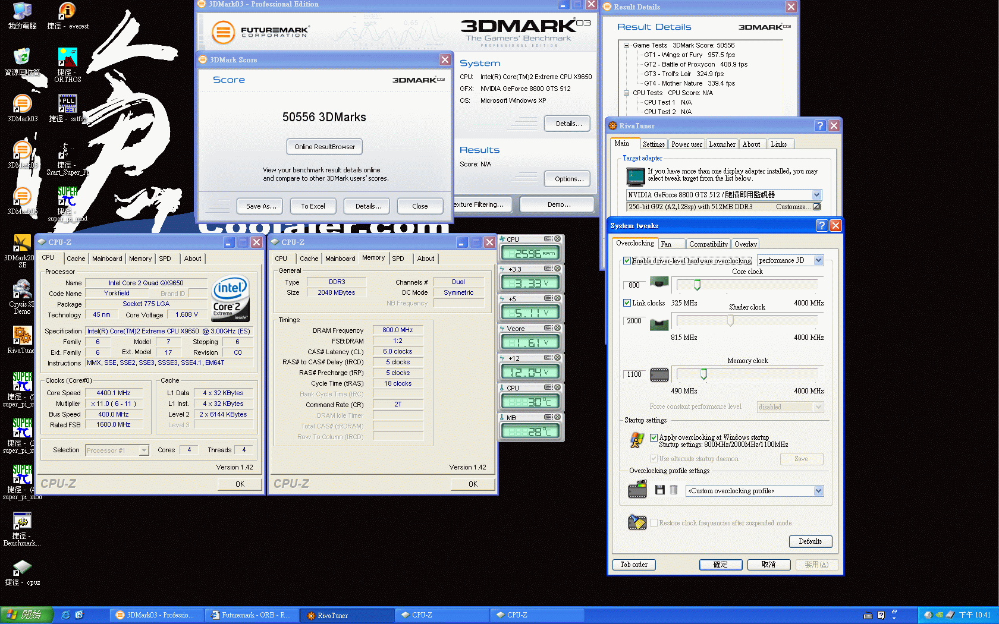This screenshot has height=624, width=999.
Task: Open settings of the CPU temperature widget
Action: coord(548,387)
